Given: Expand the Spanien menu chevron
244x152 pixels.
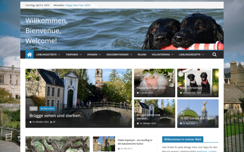Looking at the screenshot, I should click(x=100, y=55).
